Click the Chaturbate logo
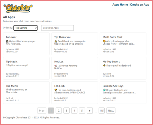 pos(18,8)
